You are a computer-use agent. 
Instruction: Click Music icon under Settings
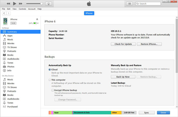[4, 40]
